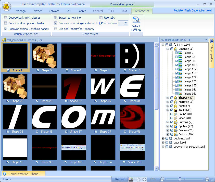Switch to the General conversion options tab
This screenshot has width=215, height=182.
98,11
